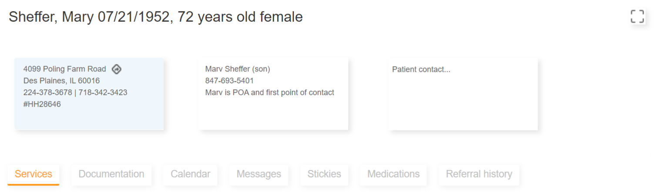The height and width of the screenshot is (193, 654).
Task: Click the fullscreen expand icon
Action: (x=637, y=17)
